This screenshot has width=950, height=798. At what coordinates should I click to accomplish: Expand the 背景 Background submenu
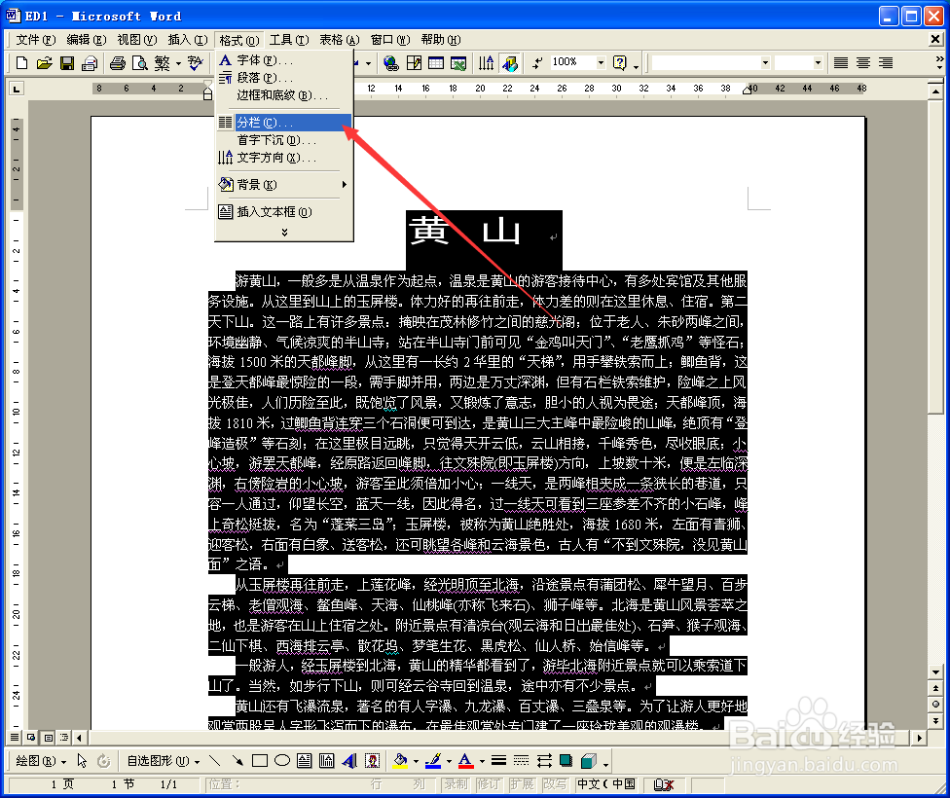[x=273, y=182]
